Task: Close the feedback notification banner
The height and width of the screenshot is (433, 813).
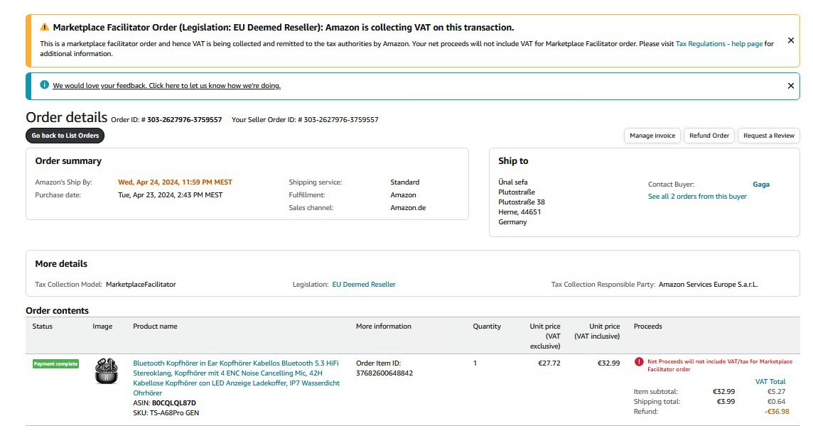Action: pyautogui.click(x=790, y=86)
